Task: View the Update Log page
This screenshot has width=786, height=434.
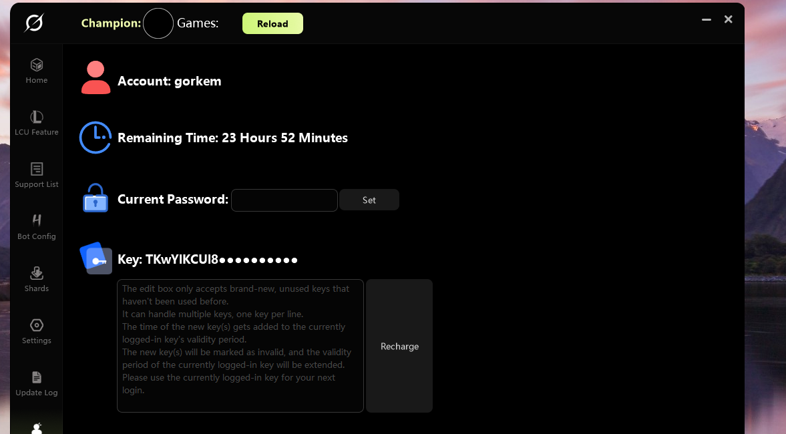Action: pos(37,383)
